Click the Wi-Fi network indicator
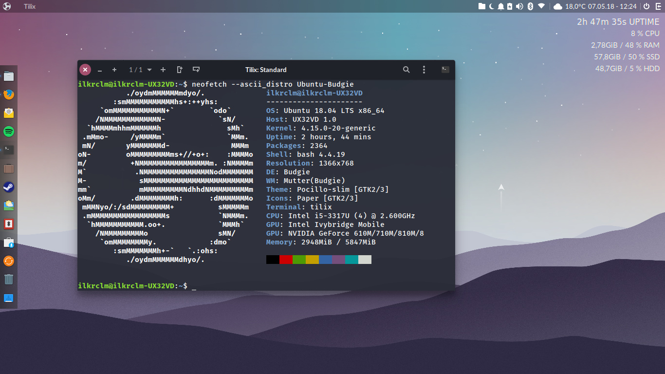Image resolution: width=665 pixels, height=374 pixels. click(541, 6)
